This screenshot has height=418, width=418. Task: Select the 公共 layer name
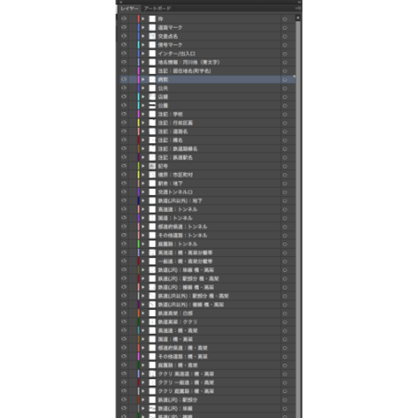[x=163, y=88]
